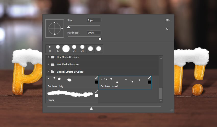Click the Hardness slider handle
This screenshot has height=127, width=217.
[x=100, y=39]
